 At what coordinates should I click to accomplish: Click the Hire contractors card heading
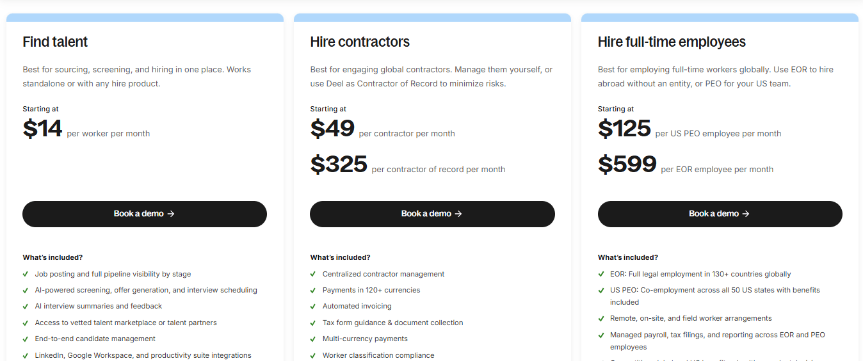click(x=360, y=42)
